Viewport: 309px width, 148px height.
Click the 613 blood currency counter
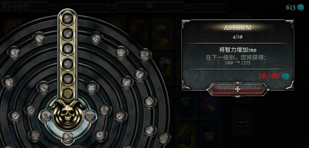295,7
